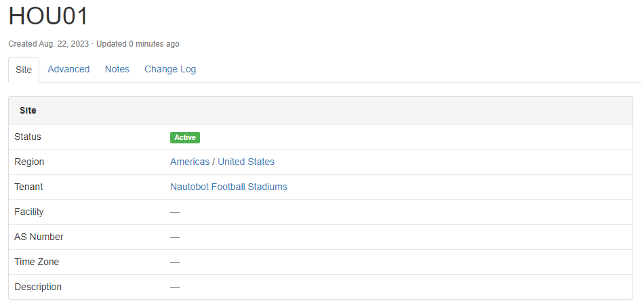Click the Facility field label
Screen dimensions: 642x305
[x=28, y=212]
